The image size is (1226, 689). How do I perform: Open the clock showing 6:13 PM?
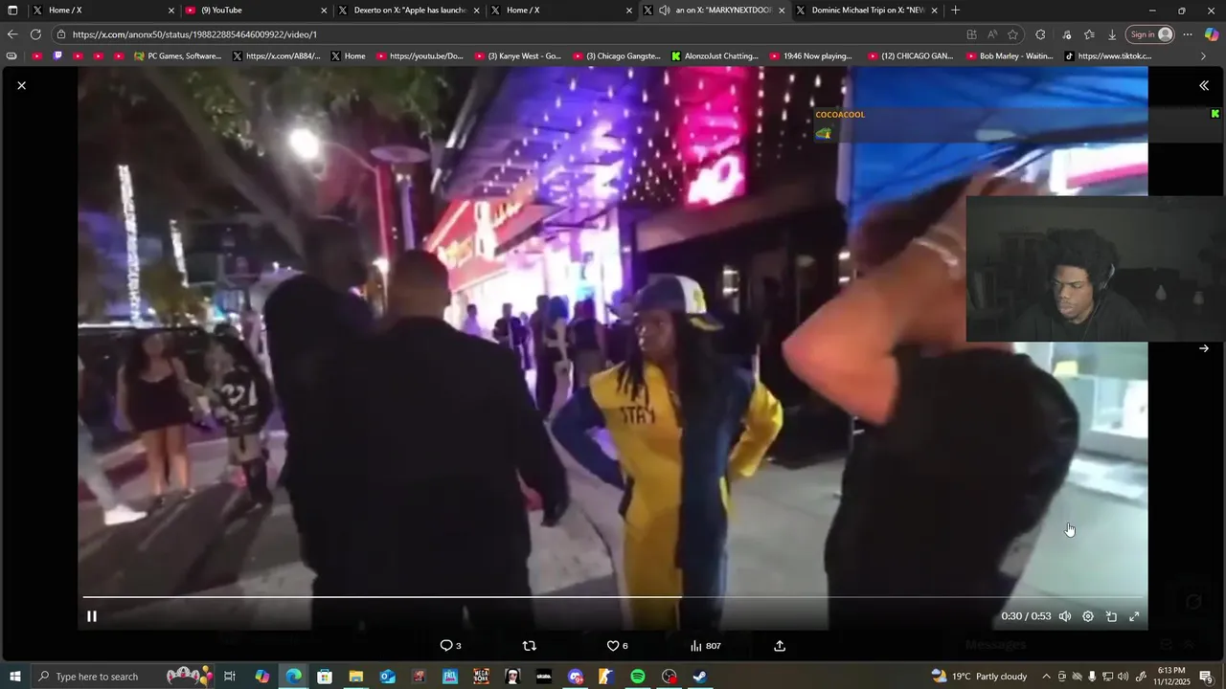pyautogui.click(x=1171, y=677)
